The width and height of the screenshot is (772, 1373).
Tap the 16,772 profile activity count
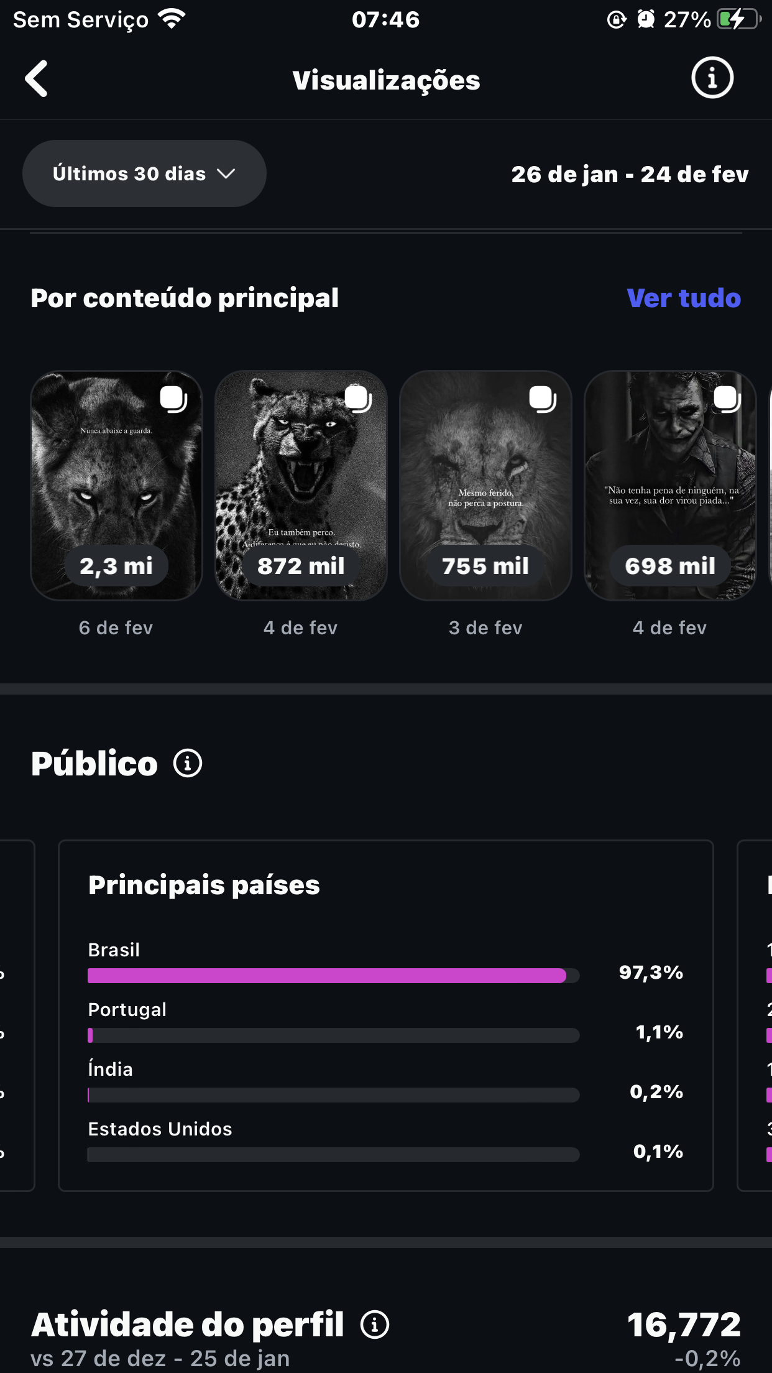click(x=683, y=1324)
